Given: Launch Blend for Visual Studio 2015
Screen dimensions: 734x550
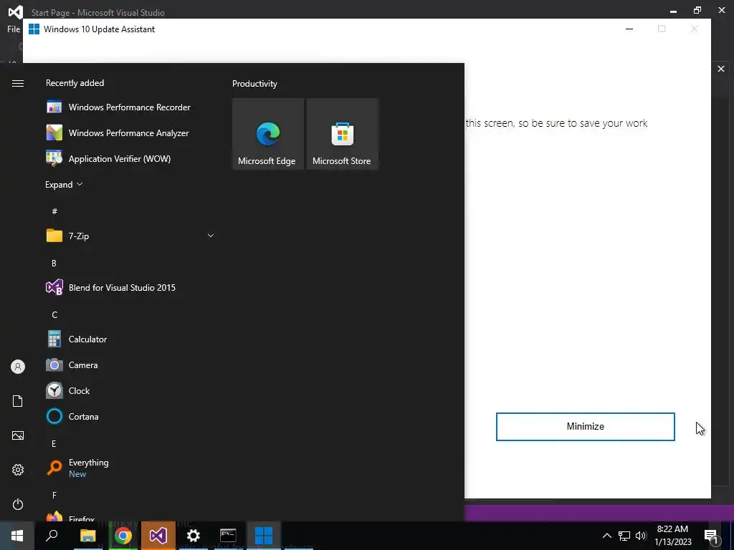Looking at the screenshot, I should click(130, 288).
